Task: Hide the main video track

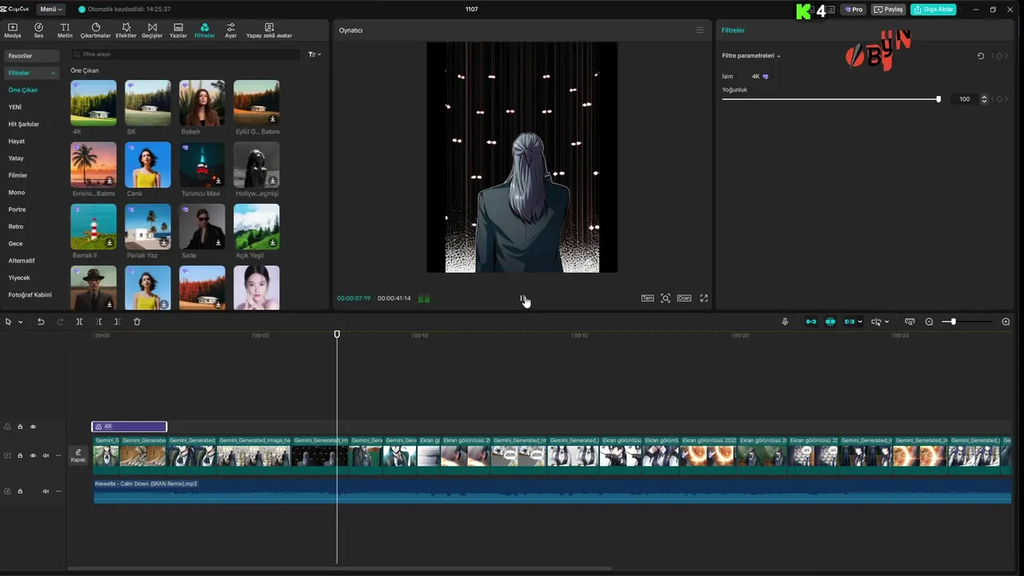Action: [x=33, y=455]
